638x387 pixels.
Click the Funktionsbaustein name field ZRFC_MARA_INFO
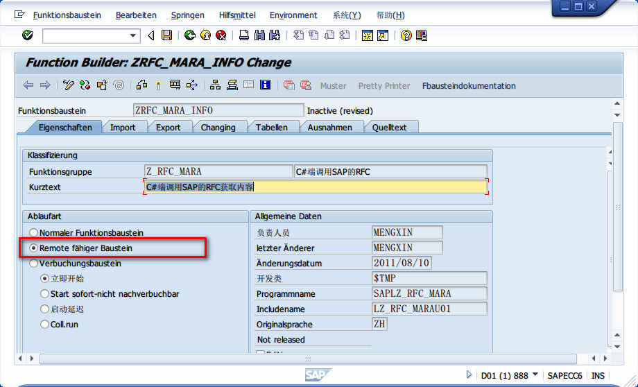218,110
